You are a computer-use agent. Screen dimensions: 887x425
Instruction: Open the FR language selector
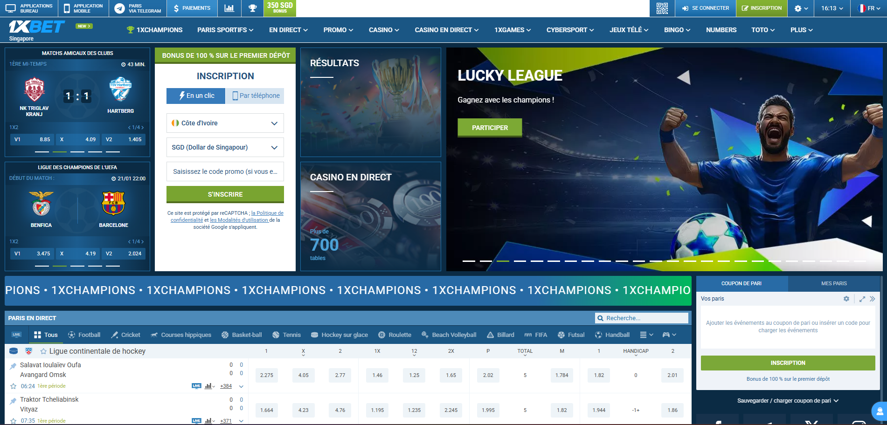tap(869, 8)
